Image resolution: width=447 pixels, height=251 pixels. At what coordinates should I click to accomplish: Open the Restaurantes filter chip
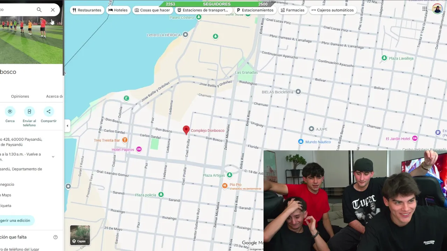click(x=87, y=10)
